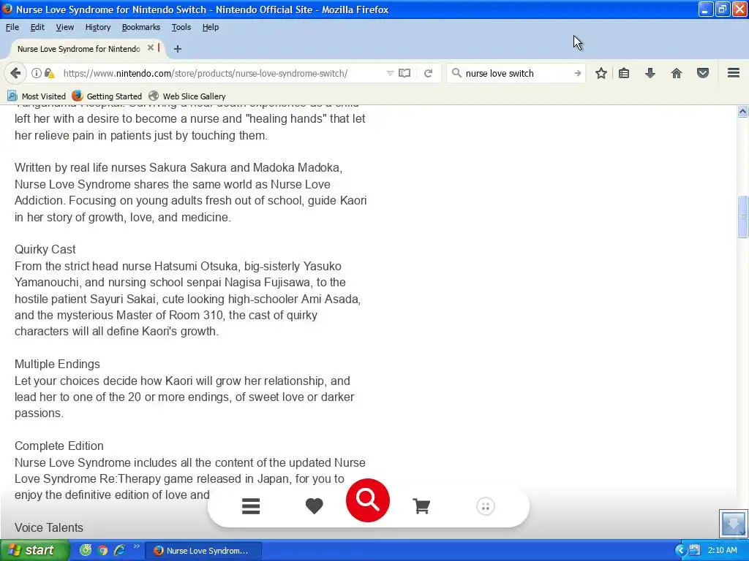Open the shopping cart icon
Screen dimensions: 749x561
click(x=421, y=506)
